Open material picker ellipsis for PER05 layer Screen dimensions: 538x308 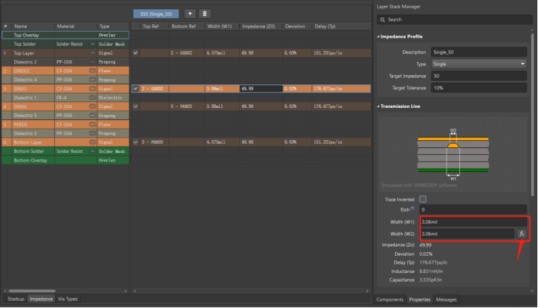point(92,124)
